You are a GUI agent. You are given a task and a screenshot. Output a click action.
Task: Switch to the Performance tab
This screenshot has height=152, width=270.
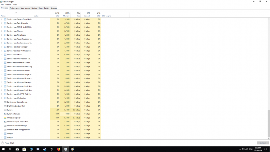click(15, 8)
